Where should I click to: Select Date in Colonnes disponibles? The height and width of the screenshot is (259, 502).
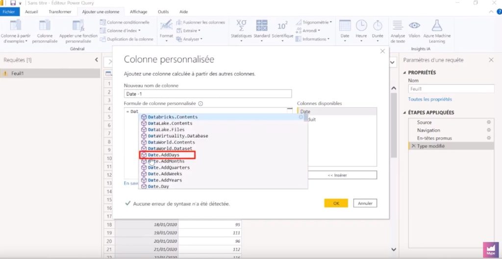(337, 112)
